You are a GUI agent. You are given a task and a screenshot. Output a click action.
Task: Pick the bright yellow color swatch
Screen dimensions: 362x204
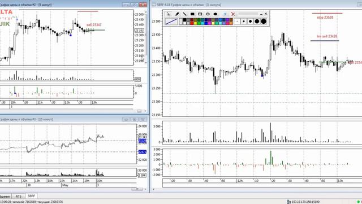[x=196, y=23]
